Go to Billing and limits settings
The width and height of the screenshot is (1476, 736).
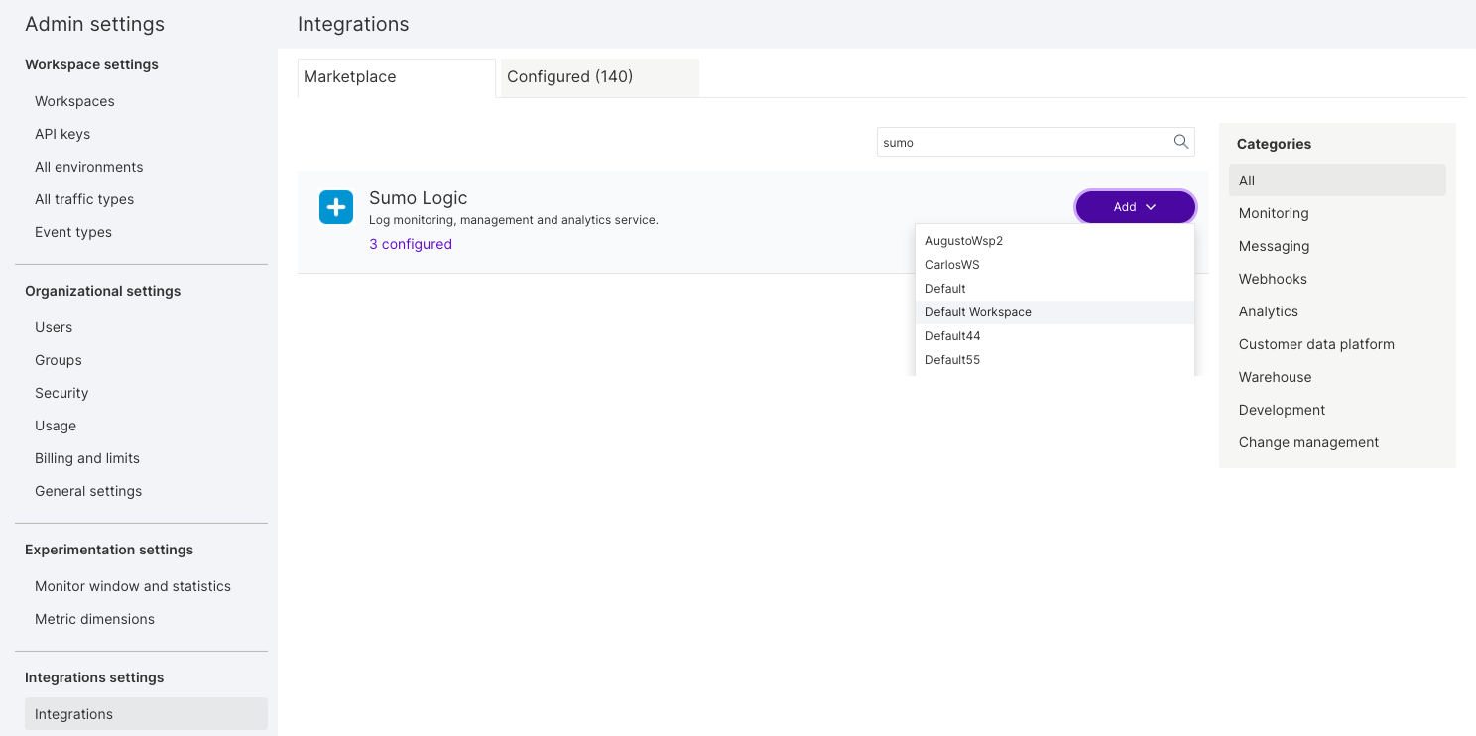(87, 458)
